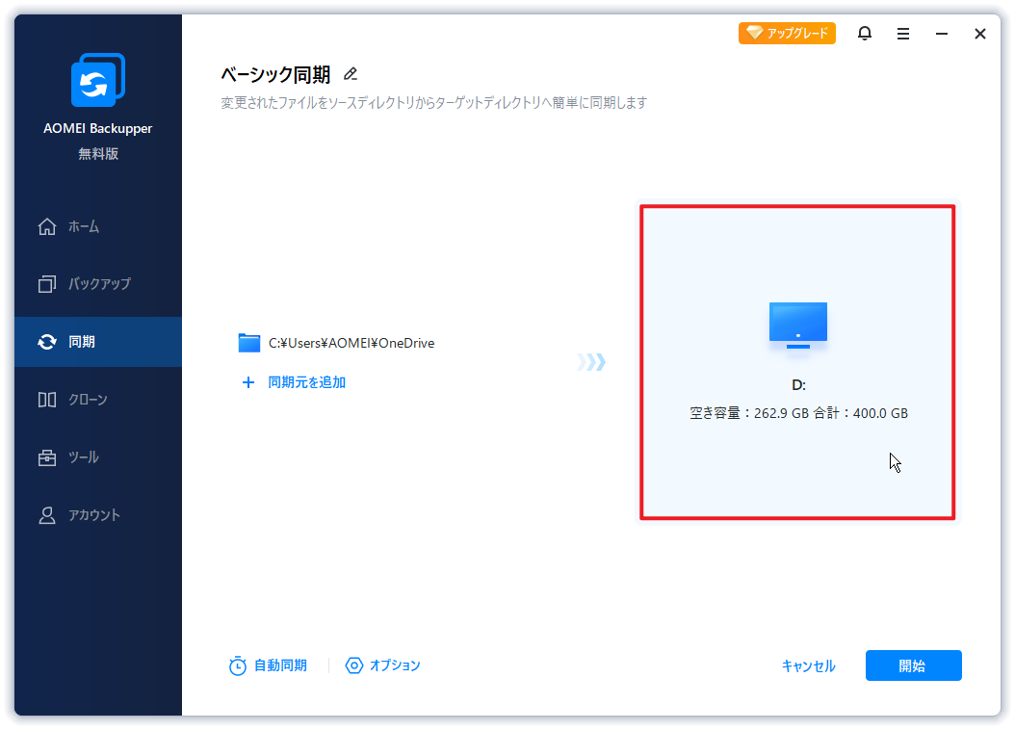The height and width of the screenshot is (730, 1015).
Task: Select the D: destination panel
Action: (x=797, y=362)
